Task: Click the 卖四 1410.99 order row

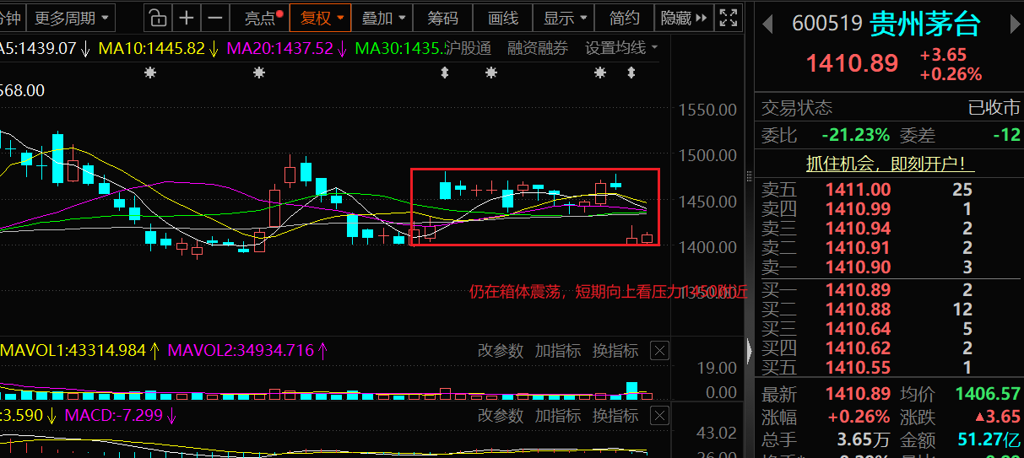Action: coord(889,209)
